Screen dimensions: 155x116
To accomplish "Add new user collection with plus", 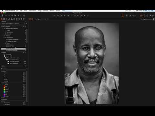I will pyautogui.click(x=23, y=27).
